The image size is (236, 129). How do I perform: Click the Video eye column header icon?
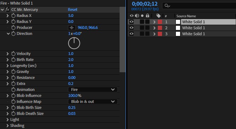pos(132,16)
